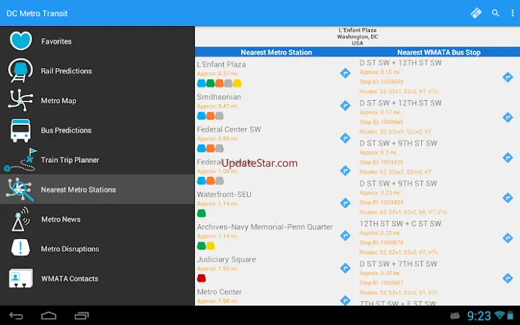The height and width of the screenshot is (325, 520).
Task: Select Nearest Metro Stations icon
Action: click(20, 190)
